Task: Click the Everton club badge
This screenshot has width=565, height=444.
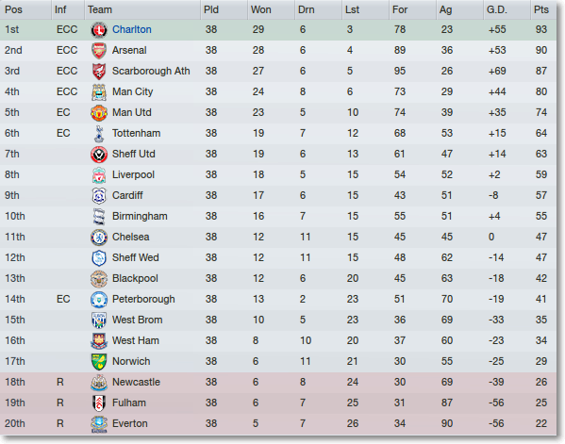Action: [99, 424]
